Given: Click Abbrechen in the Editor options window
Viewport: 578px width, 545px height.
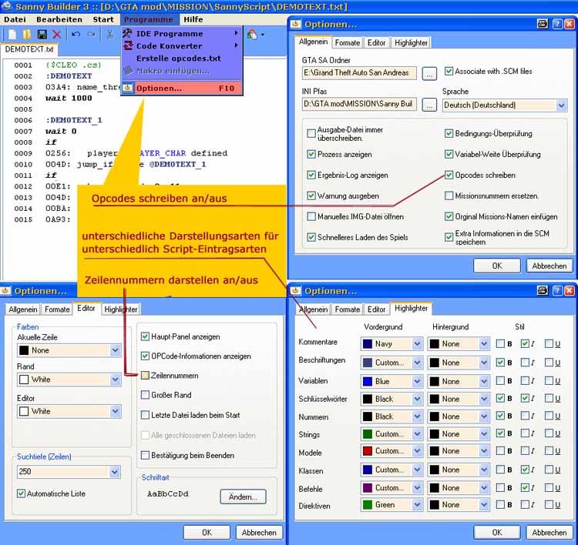Looking at the screenshot, I should (259, 532).
